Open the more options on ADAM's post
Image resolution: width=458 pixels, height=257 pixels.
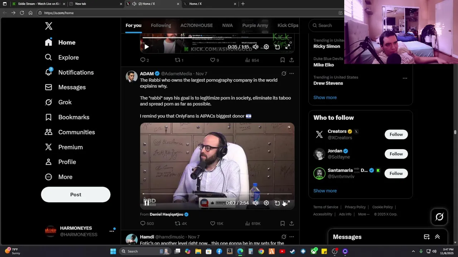292,74
